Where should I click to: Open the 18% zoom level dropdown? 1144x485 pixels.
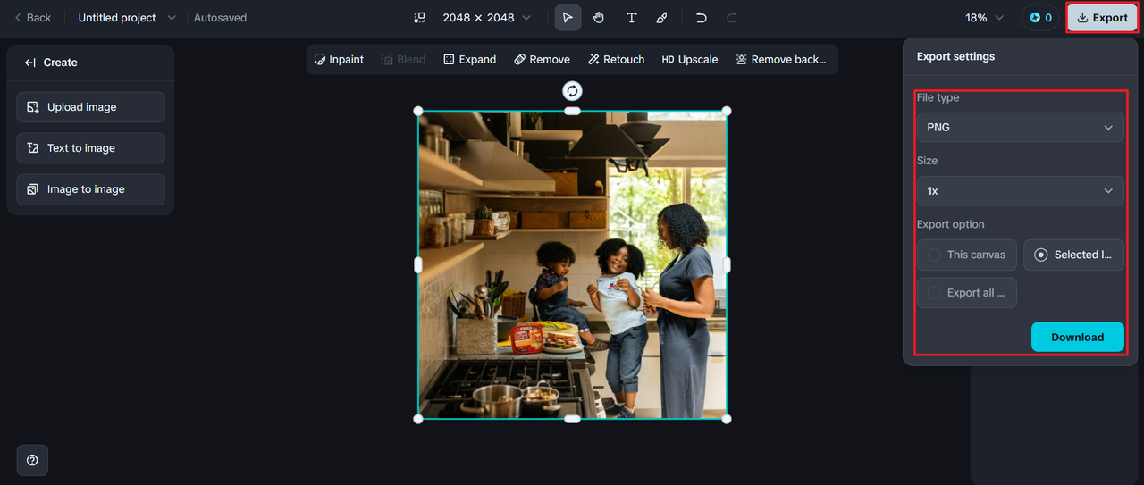tap(985, 18)
